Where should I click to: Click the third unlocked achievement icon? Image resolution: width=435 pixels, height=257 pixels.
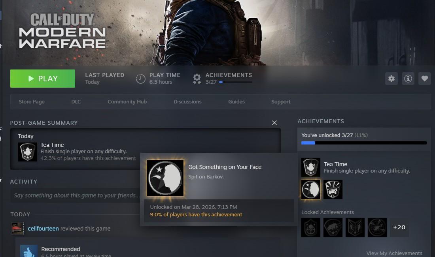[333, 189]
